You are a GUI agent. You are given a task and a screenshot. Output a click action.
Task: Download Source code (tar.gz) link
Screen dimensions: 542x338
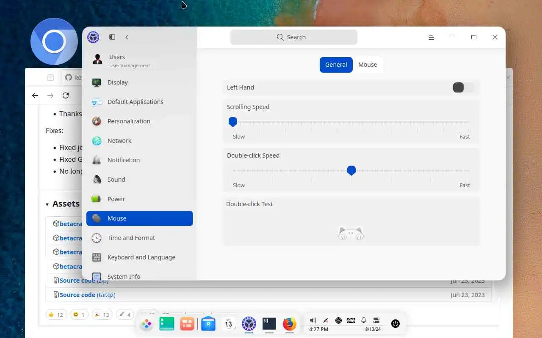pyautogui.click(x=87, y=295)
